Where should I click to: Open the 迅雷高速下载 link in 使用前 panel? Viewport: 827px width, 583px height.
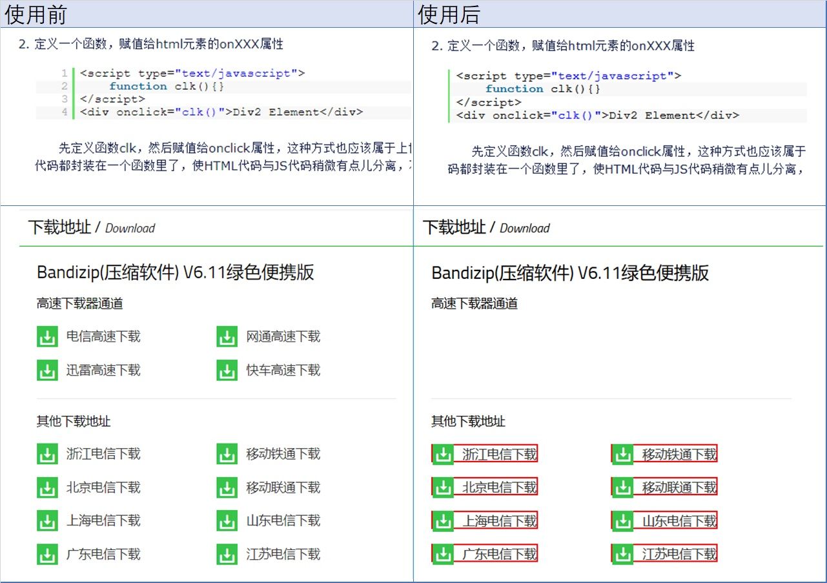103,370
